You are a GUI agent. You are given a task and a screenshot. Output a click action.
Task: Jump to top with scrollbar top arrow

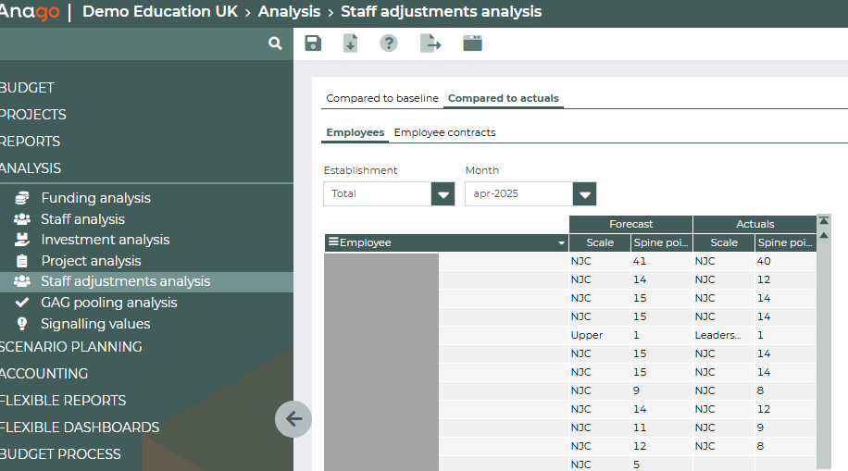coord(824,221)
